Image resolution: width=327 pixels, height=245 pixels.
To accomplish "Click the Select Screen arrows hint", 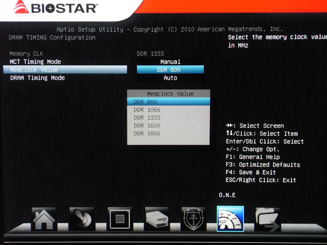I will point(255,126).
